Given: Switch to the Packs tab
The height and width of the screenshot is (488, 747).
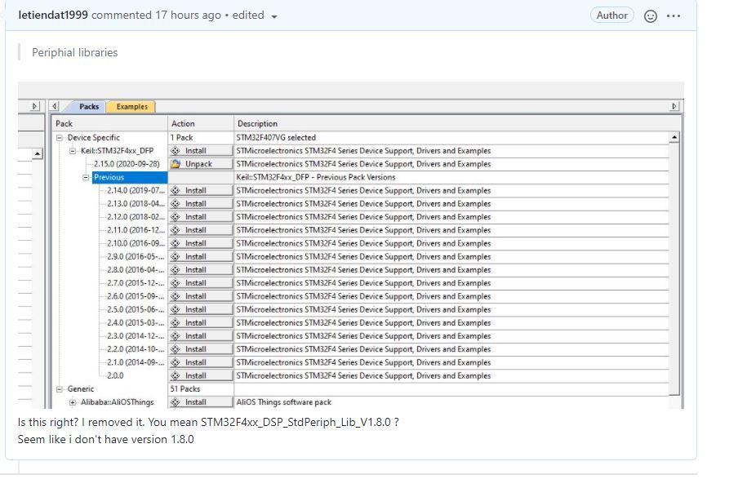Looking at the screenshot, I should pyautogui.click(x=89, y=107).
